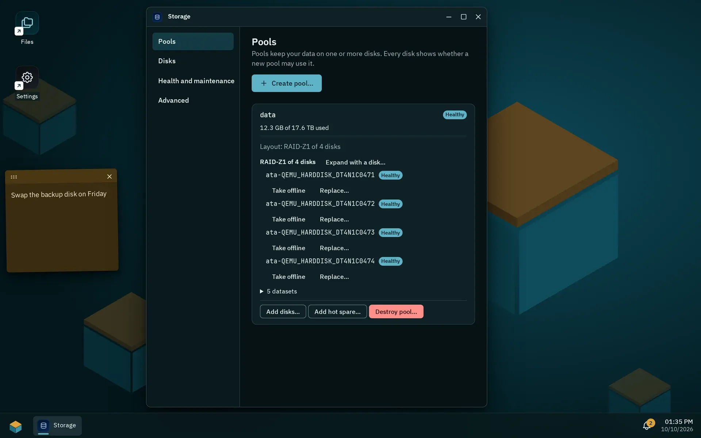Click the taskbar clock 01:35 PM
Viewport: 701px width, 438px height.
pos(679,422)
